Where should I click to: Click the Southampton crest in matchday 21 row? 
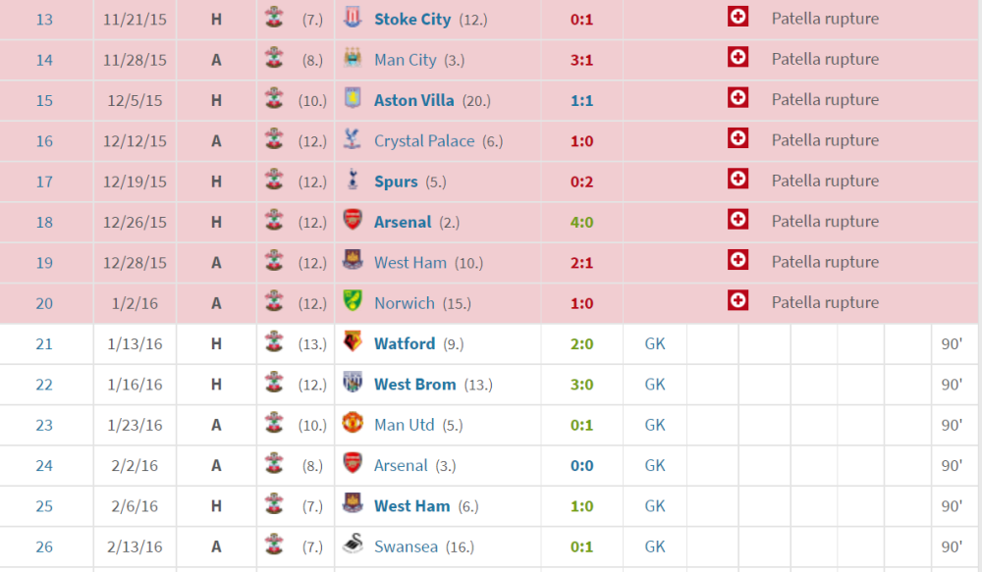(274, 342)
